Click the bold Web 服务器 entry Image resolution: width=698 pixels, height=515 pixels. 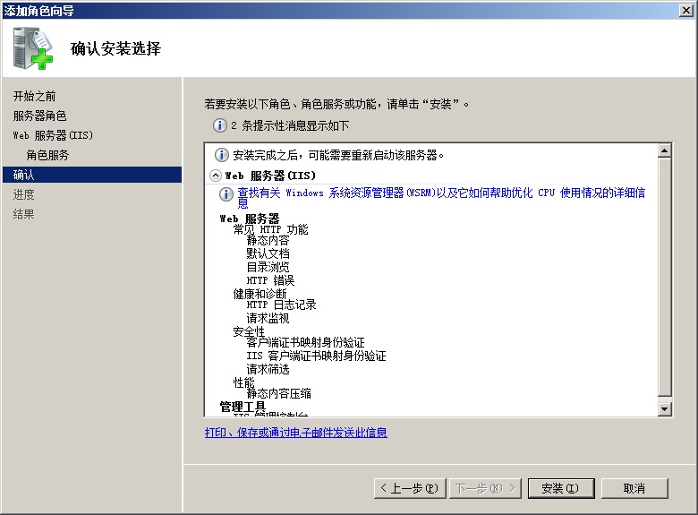pos(250,219)
